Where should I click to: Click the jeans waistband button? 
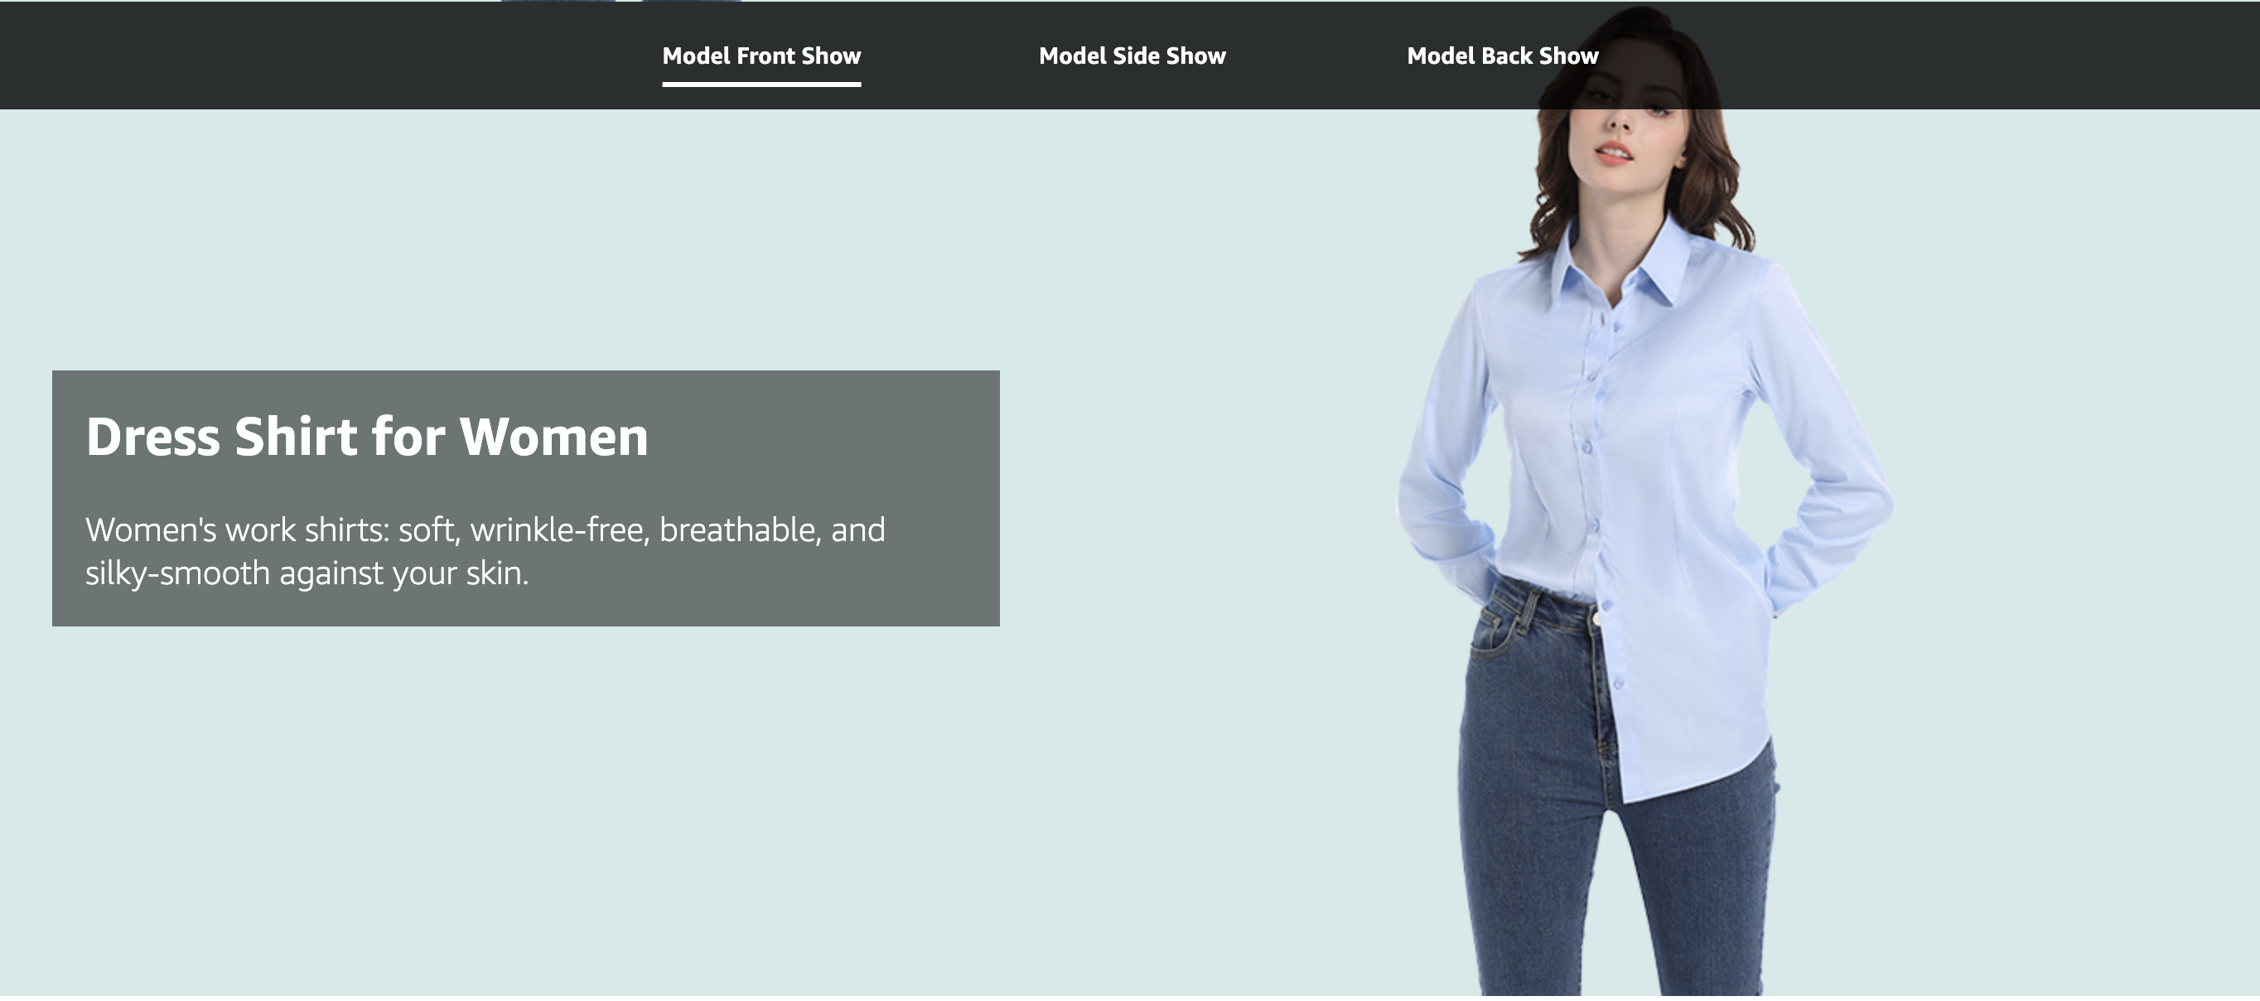tap(1595, 619)
